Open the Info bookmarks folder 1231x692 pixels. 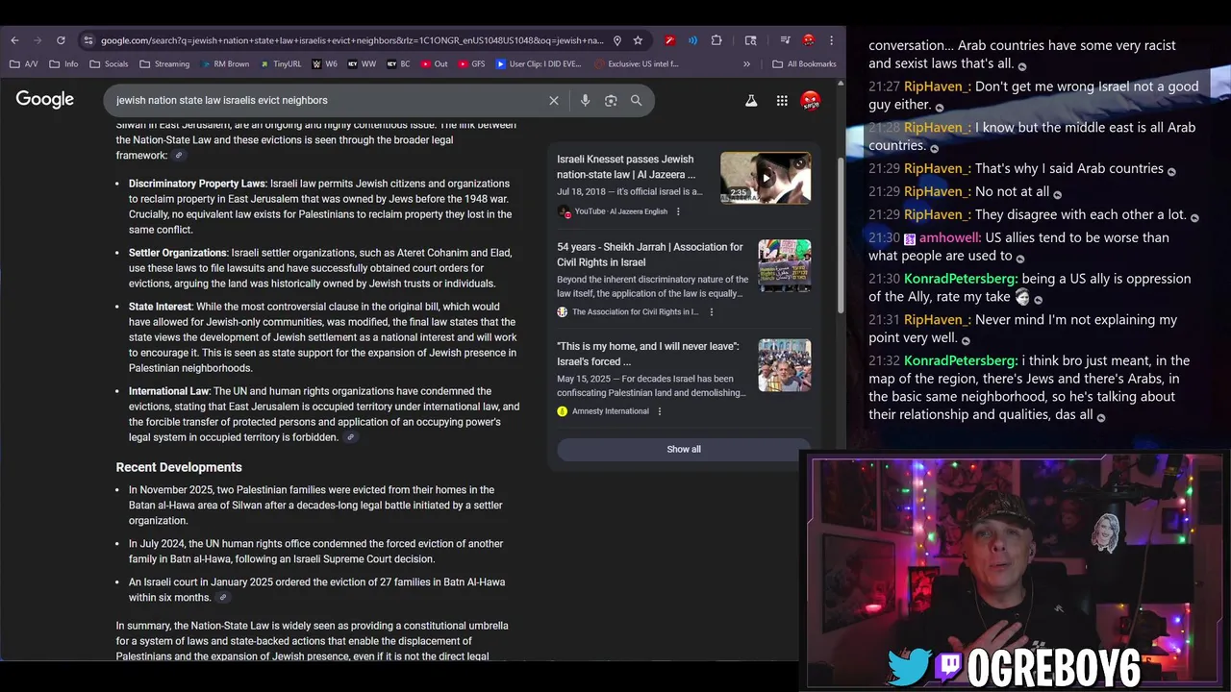(x=64, y=64)
